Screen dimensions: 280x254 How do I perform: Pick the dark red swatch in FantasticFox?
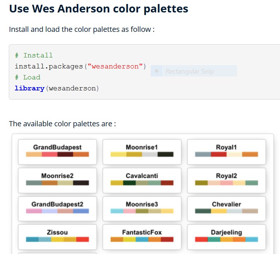coord(167,239)
